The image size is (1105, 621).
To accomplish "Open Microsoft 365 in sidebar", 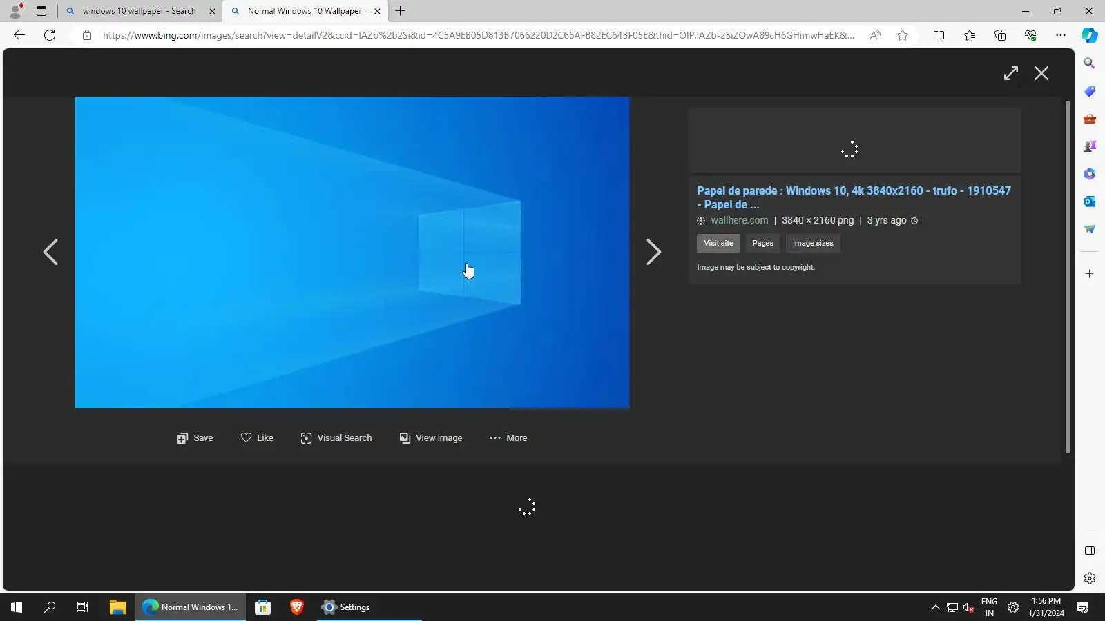I will [1090, 174].
